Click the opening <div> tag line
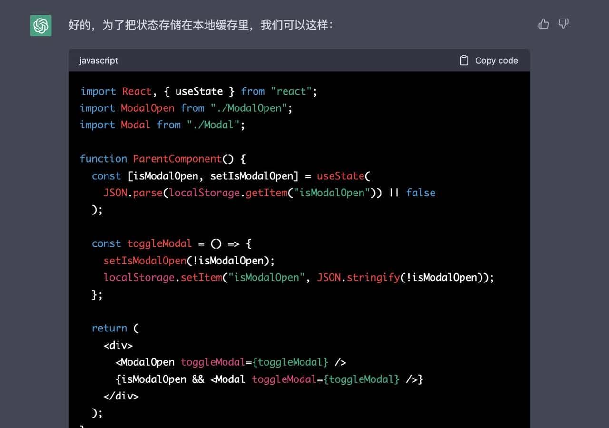This screenshot has height=428, width=609. click(118, 345)
